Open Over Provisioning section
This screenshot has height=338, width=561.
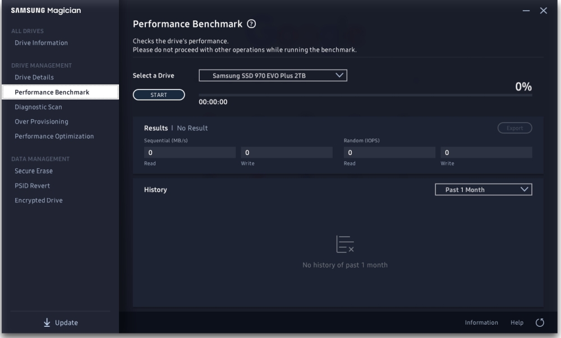pos(42,121)
